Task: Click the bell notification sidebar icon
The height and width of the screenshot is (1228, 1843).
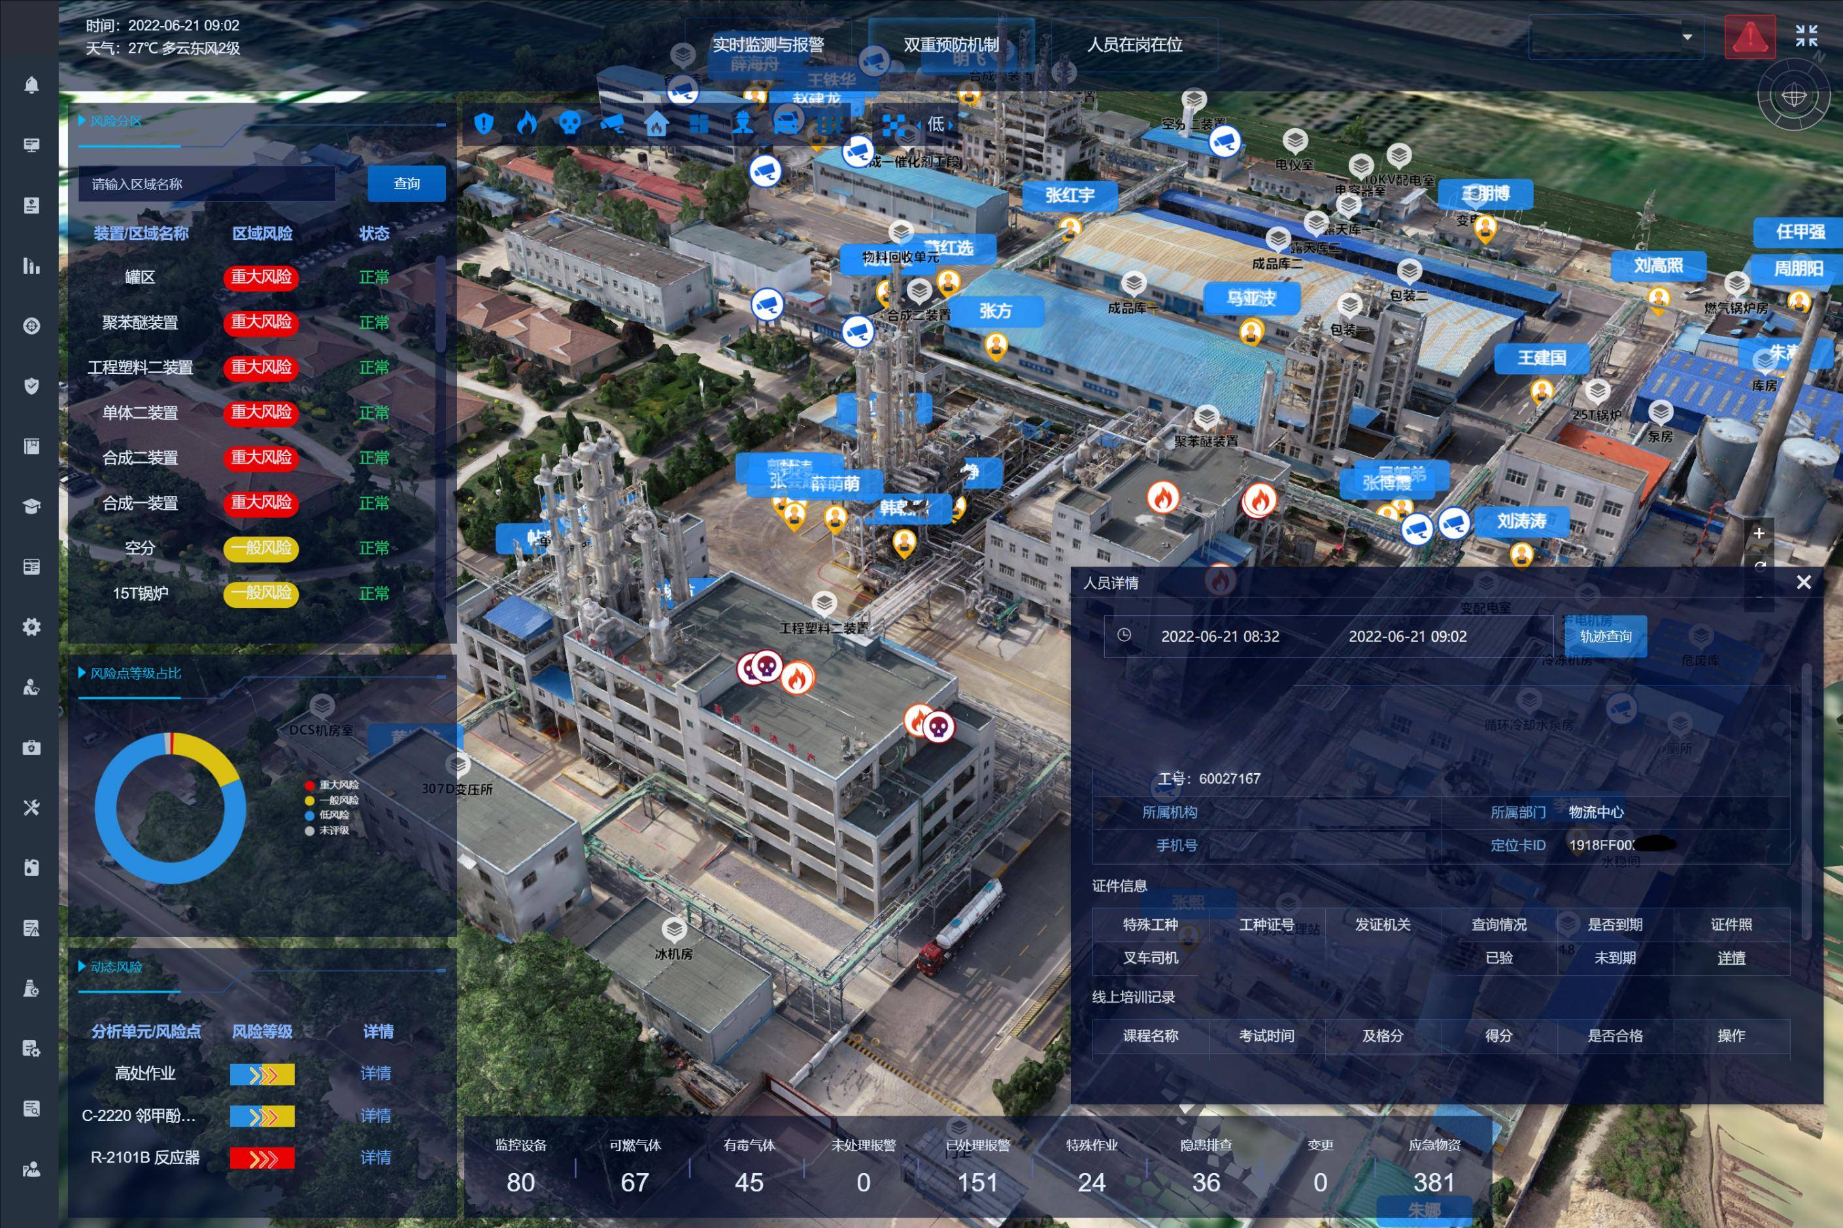Action: point(31,86)
